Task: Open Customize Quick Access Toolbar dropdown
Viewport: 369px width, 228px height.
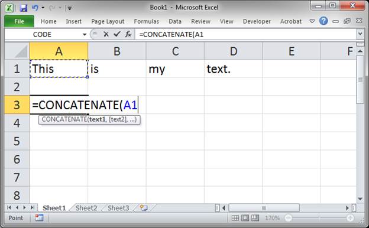Action: click(x=70, y=8)
